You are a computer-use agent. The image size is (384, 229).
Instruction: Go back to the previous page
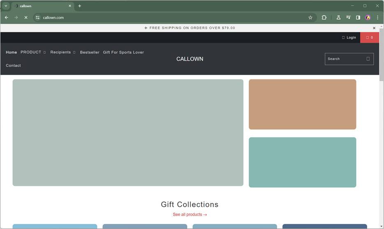[x=6, y=17]
